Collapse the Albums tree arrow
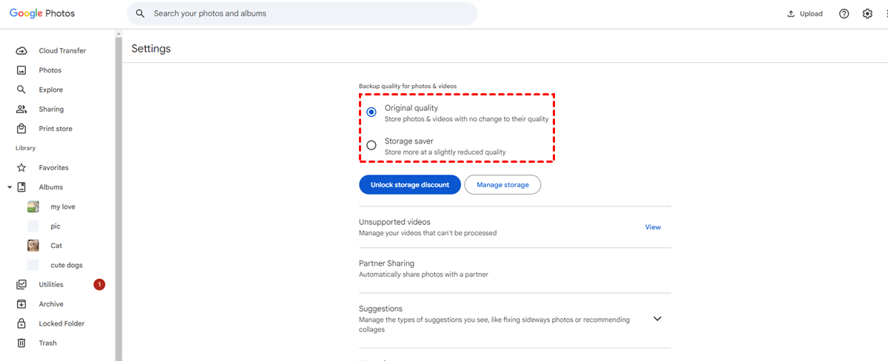 (x=10, y=188)
